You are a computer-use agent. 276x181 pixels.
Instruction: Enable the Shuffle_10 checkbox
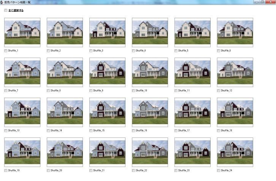[133, 90]
